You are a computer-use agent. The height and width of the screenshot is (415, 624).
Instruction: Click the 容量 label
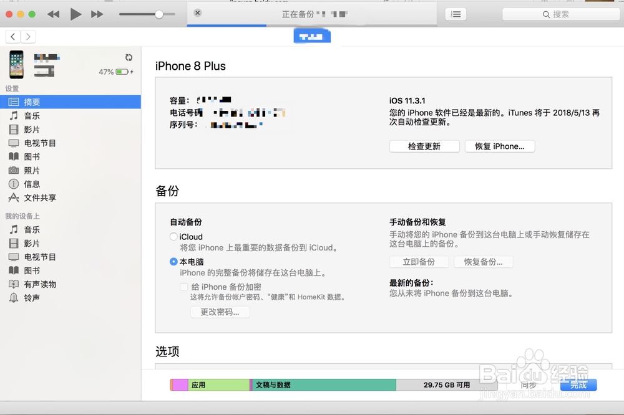pos(180,100)
